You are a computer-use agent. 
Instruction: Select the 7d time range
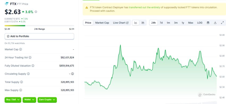pos(161,23)
